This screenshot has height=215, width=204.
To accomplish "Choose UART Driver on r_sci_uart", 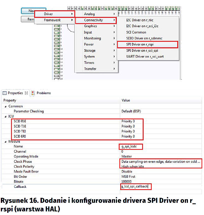I will pyautogui.click(x=145, y=57).
